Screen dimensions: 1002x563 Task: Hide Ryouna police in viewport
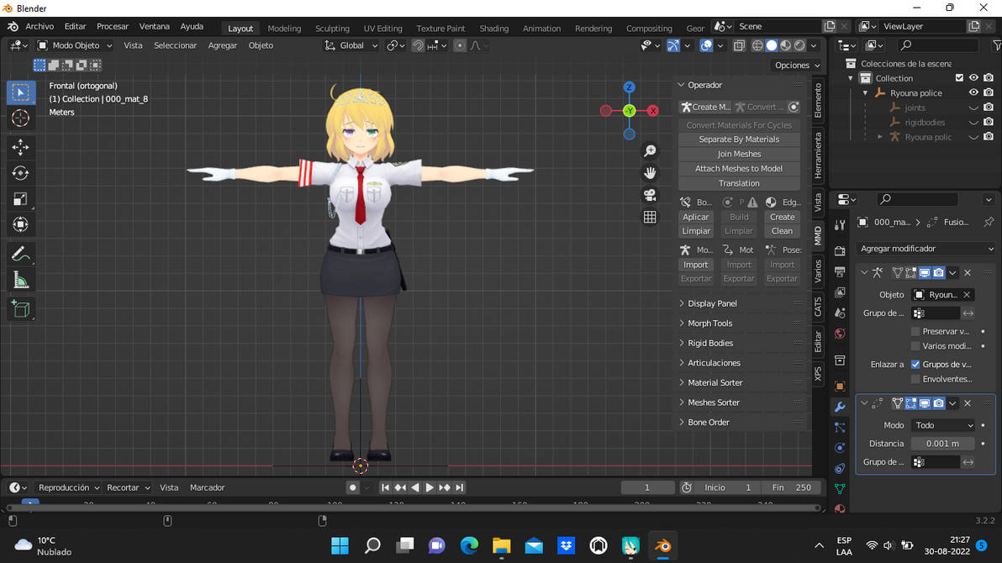[x=973, y=92]
